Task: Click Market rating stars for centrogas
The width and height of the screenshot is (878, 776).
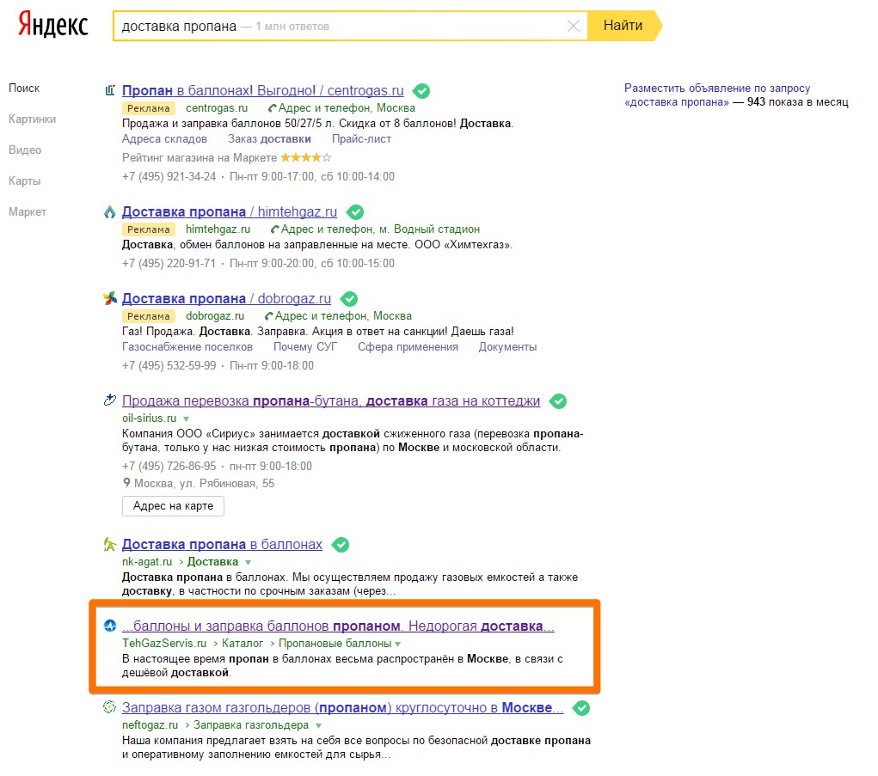Action: click(x=306, y=157)
